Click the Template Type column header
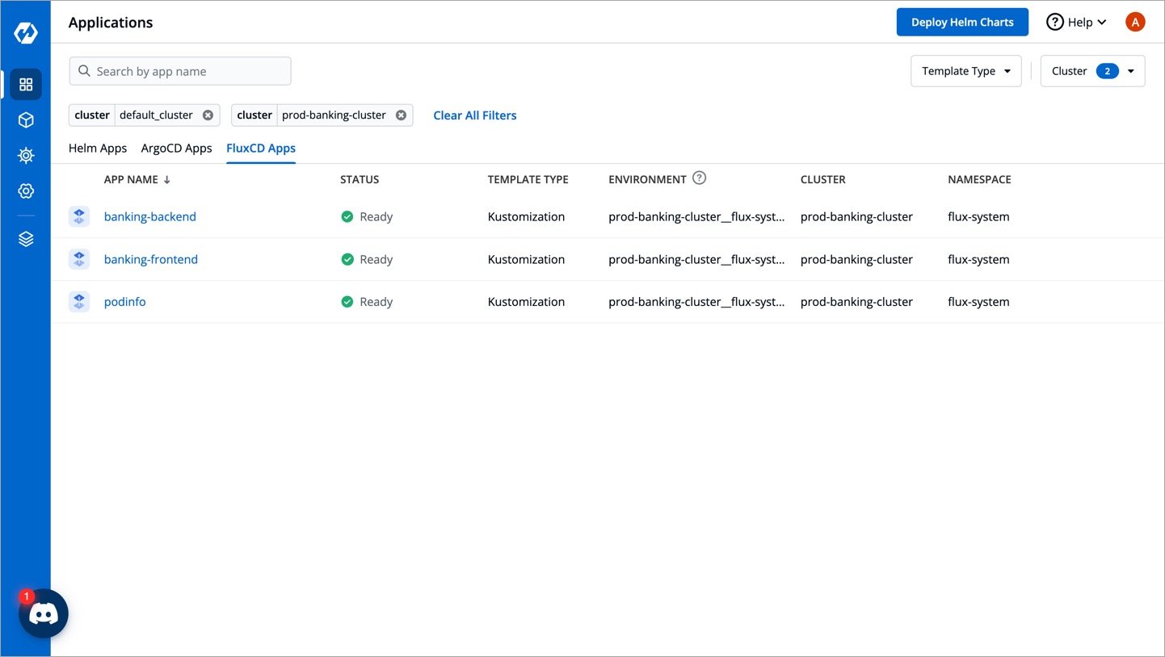Screen dimensions: 1165x657 point(528,179)
